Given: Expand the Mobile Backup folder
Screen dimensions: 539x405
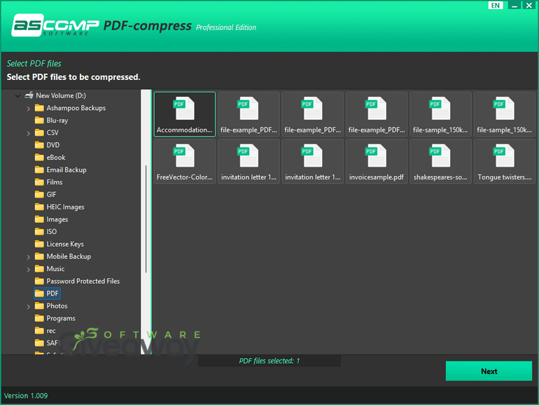Looking at the screenshot, I should pyautogui.click(x=29, y=257).
